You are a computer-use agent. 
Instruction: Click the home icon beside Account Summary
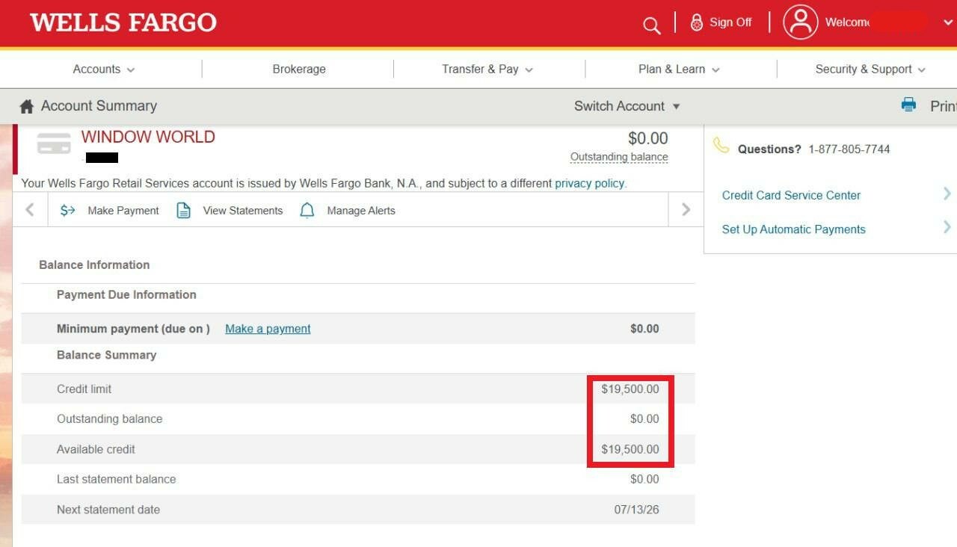pos(27,106)
